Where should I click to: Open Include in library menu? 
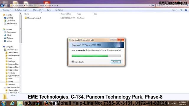click(x=22, y=10)
